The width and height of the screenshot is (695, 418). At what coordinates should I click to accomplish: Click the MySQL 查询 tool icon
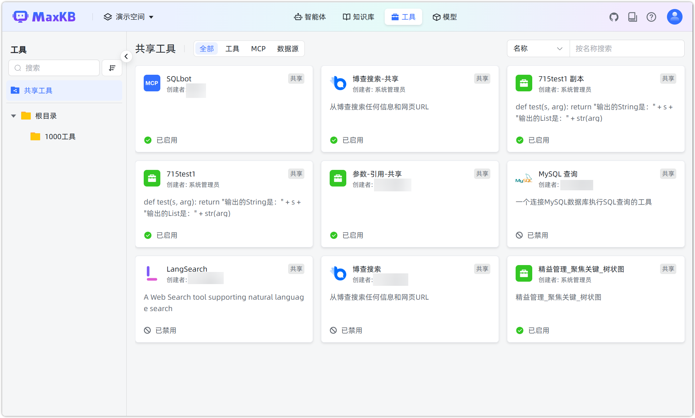(x=524, y=178)
